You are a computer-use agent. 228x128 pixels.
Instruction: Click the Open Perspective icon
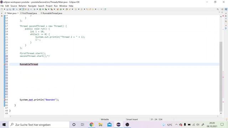pos(222,9)
